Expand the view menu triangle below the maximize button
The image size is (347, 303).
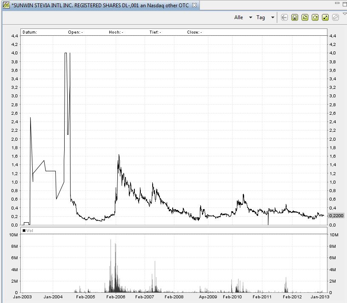344,14
